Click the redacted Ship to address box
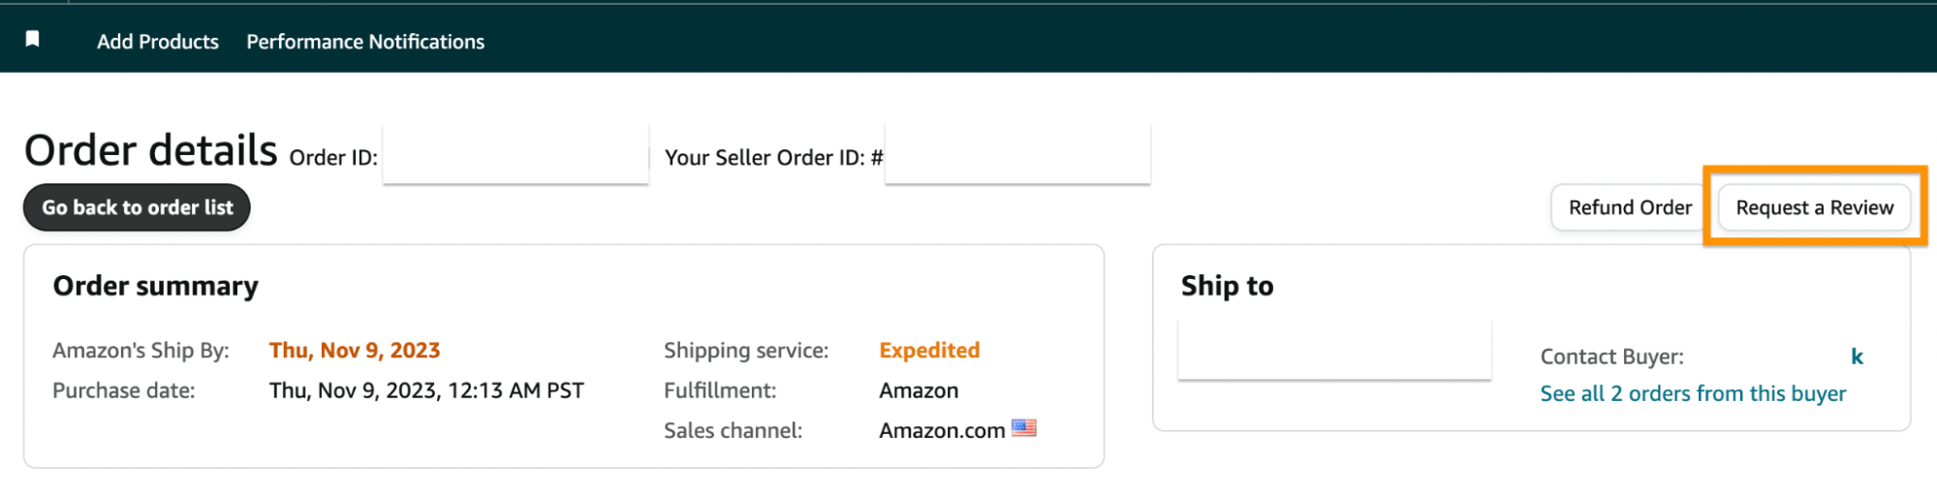 pos(1334,350)
